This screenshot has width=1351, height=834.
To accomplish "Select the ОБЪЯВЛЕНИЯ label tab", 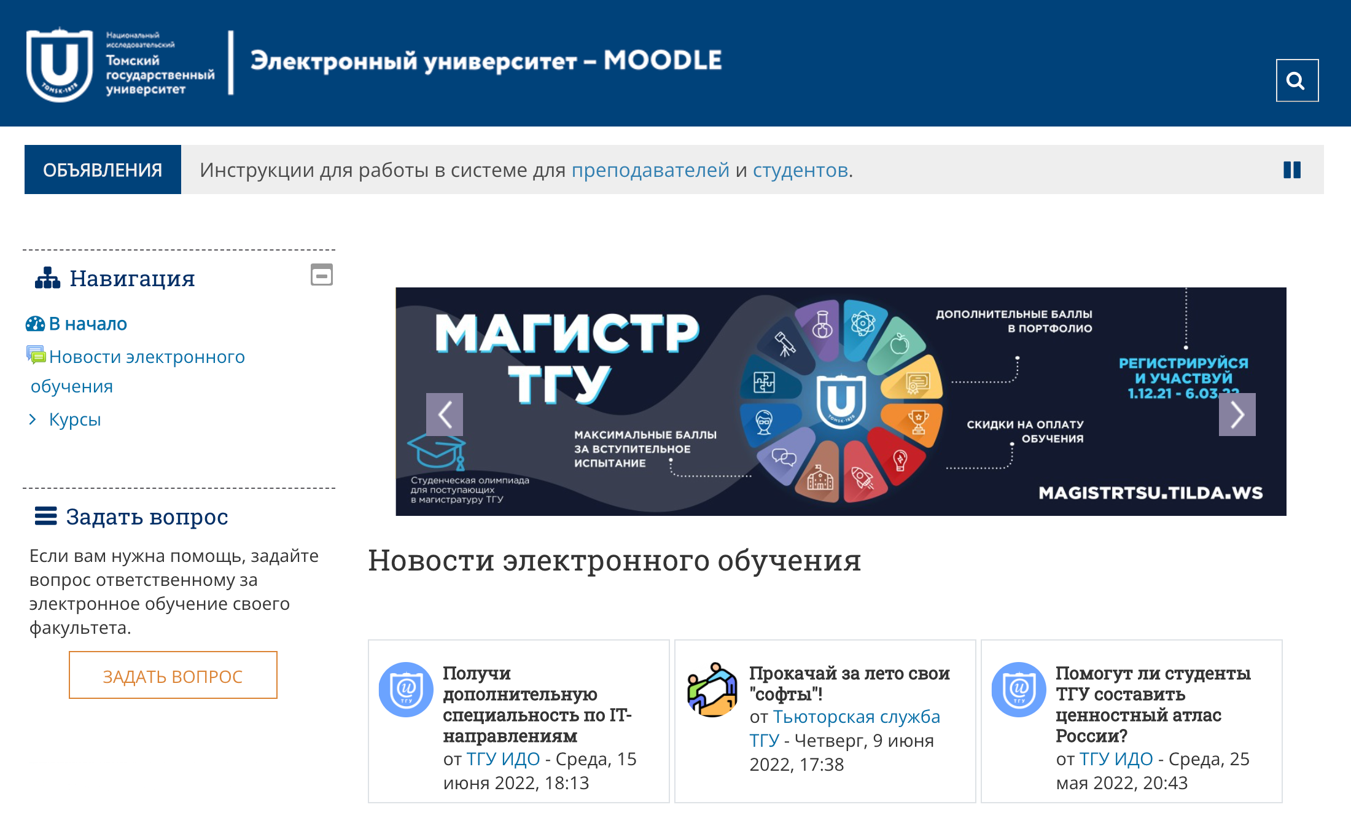I will (x=103, y=170).
